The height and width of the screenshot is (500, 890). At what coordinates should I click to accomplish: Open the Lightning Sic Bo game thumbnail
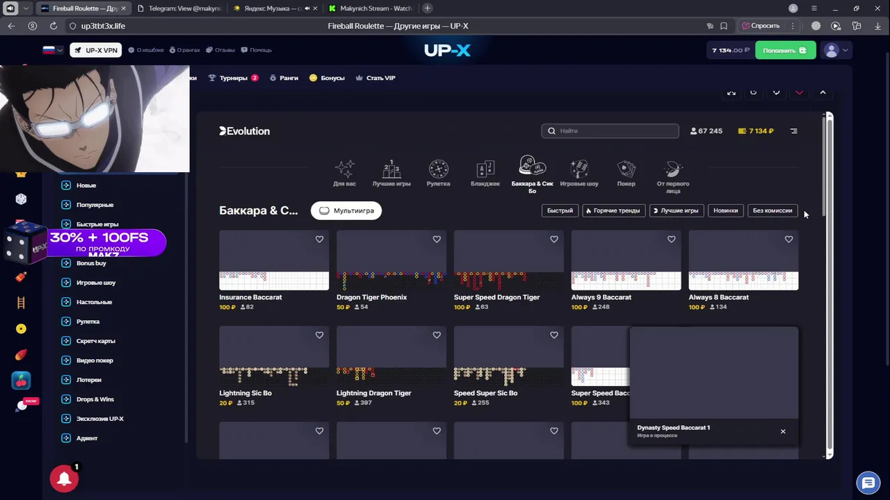[274, 356]
